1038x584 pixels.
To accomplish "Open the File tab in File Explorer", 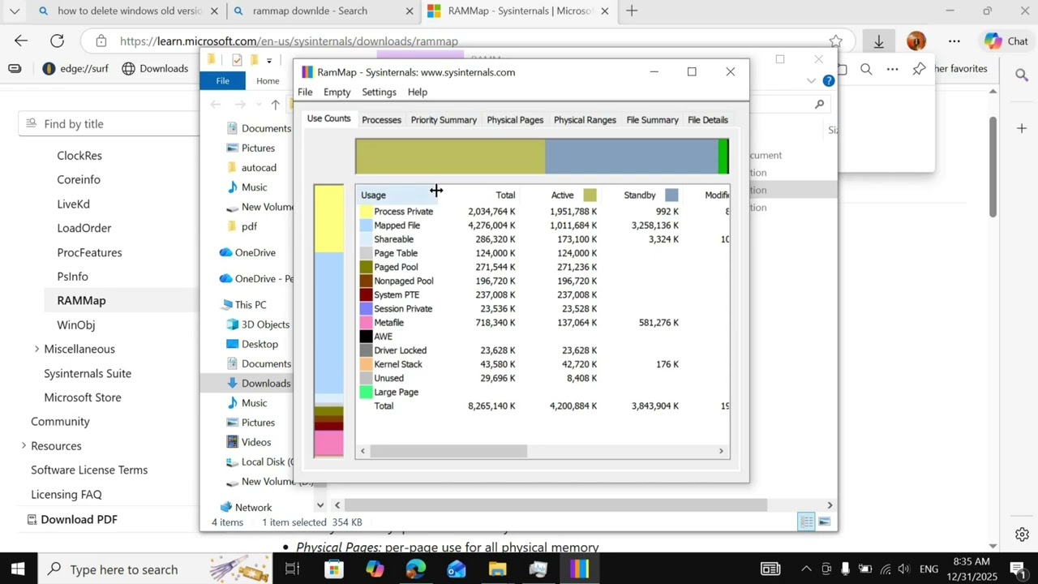I will coord(222,81).
